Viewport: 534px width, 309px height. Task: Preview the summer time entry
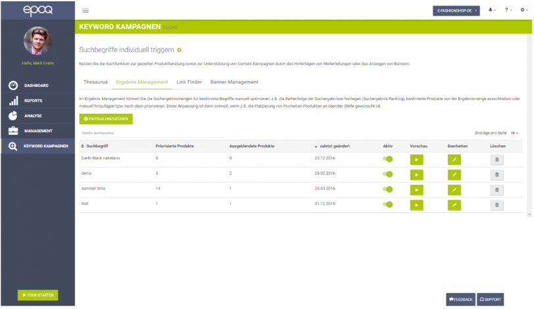coord(416,190)
